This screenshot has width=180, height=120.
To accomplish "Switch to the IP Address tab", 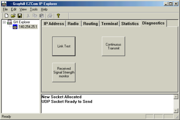I will (54, 24).
